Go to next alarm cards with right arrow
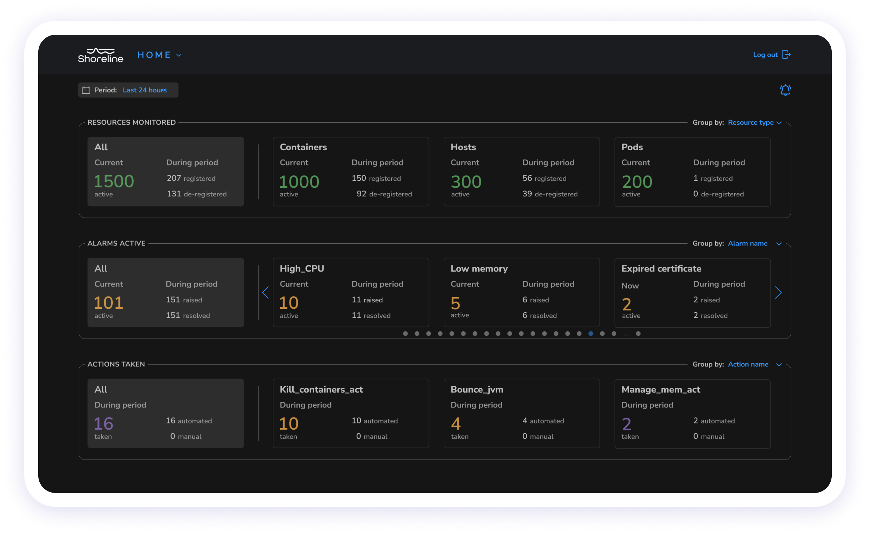 click(778, 293)
